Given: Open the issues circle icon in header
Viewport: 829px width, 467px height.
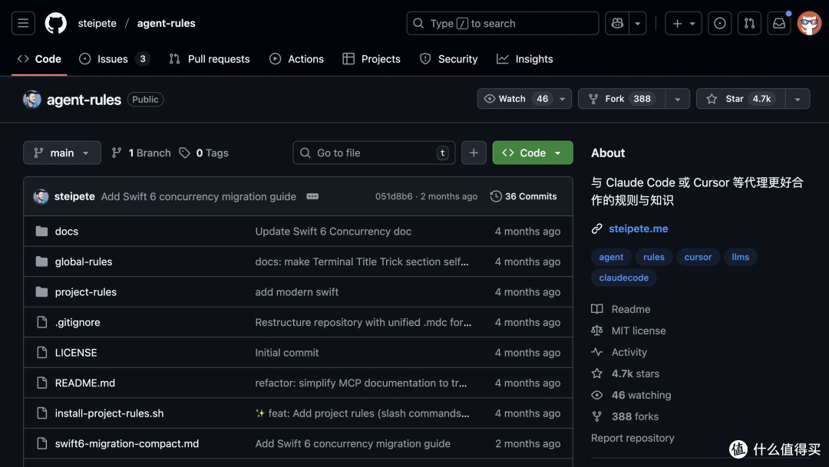Looking at the screenshot, I should (719, 24).
